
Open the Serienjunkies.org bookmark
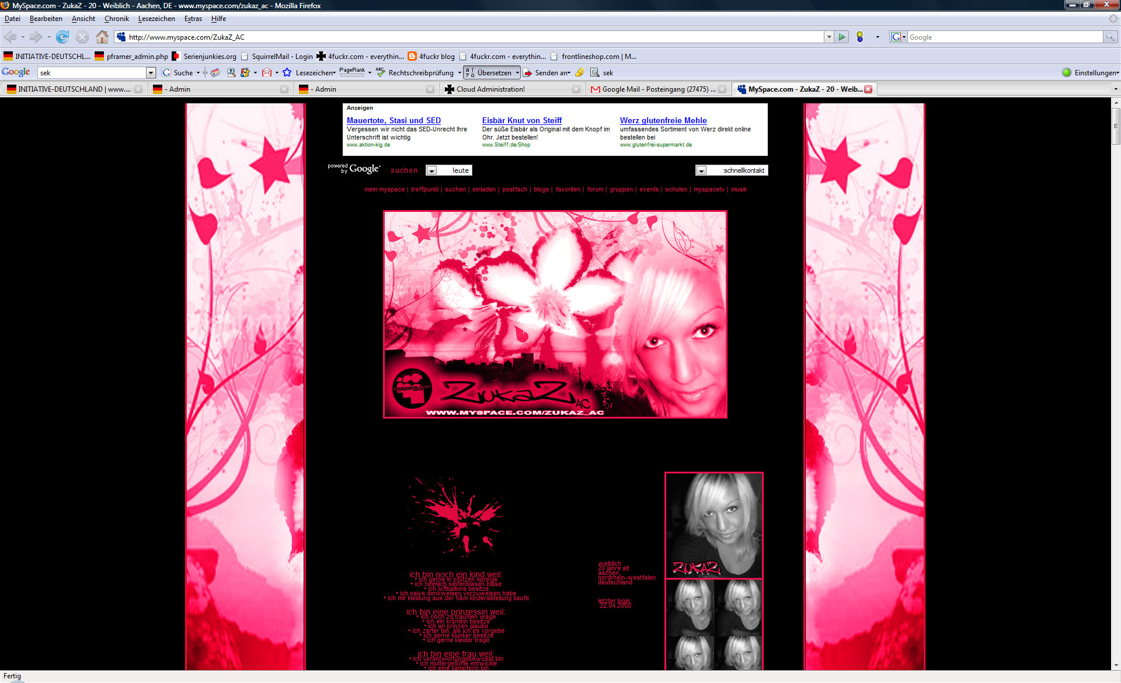[204, 56]
